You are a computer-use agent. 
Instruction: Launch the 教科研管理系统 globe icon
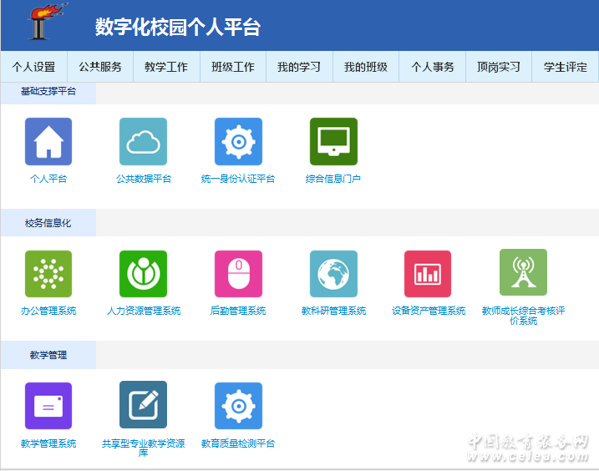pyautogui.click(x=333, y=274)
